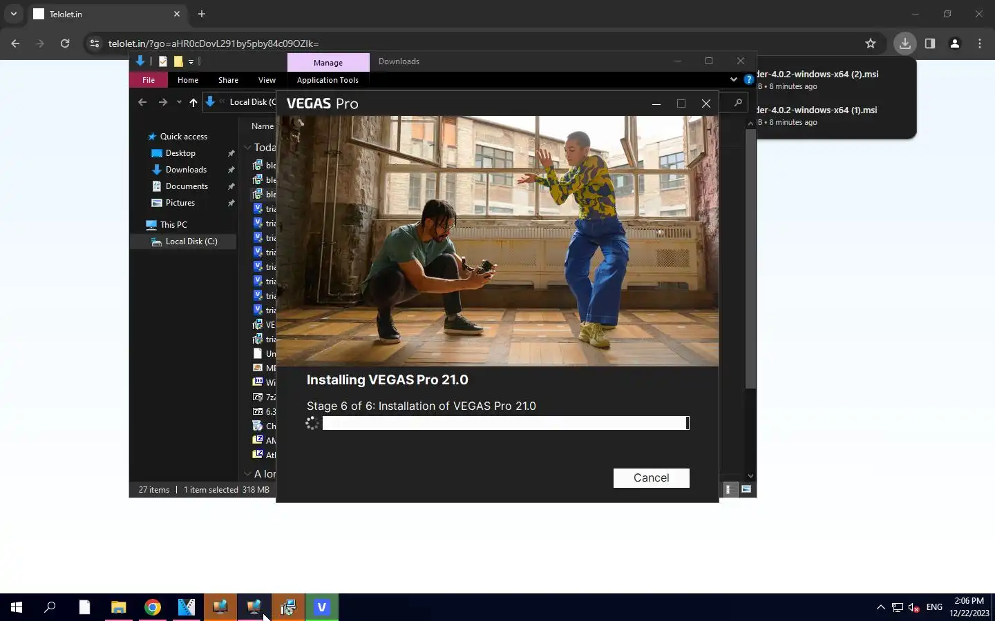Open the Customize Quick Access Toolbar dropdown
Image resolution: width=995 pixels, height=621 pixels.
pos(191,61)
